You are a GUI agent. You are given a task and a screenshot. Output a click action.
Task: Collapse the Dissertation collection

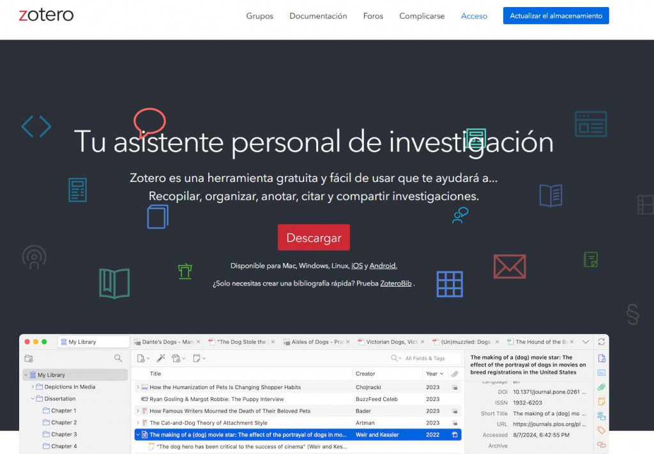click(33, 398)
